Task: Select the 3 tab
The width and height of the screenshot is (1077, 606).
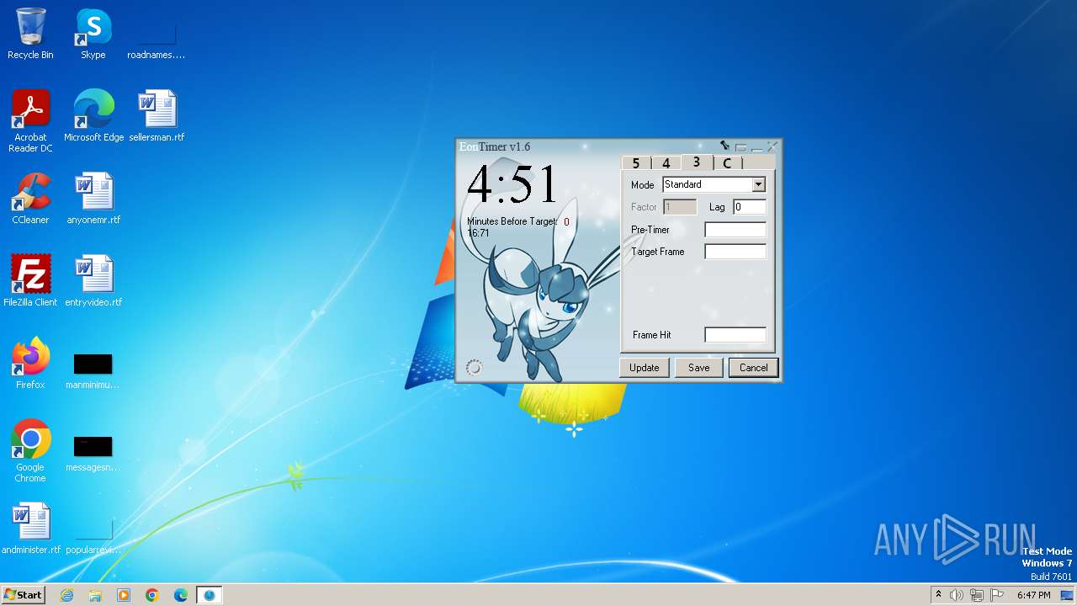Action: click(697, 162)
